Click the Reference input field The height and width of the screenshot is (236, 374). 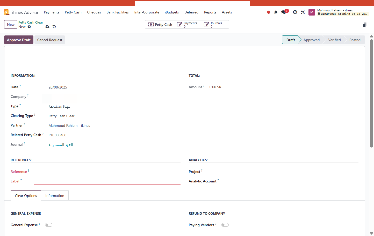[107, 172]
